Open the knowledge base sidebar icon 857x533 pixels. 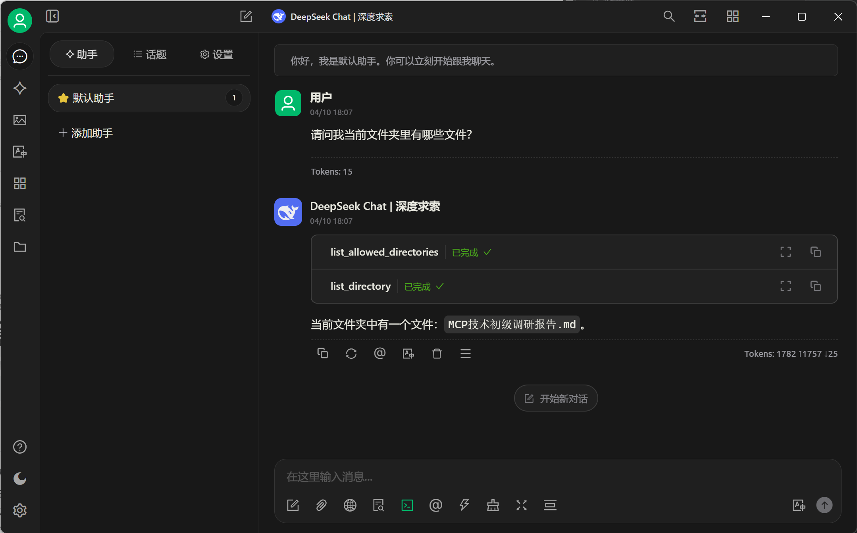(x=20, y=215)
